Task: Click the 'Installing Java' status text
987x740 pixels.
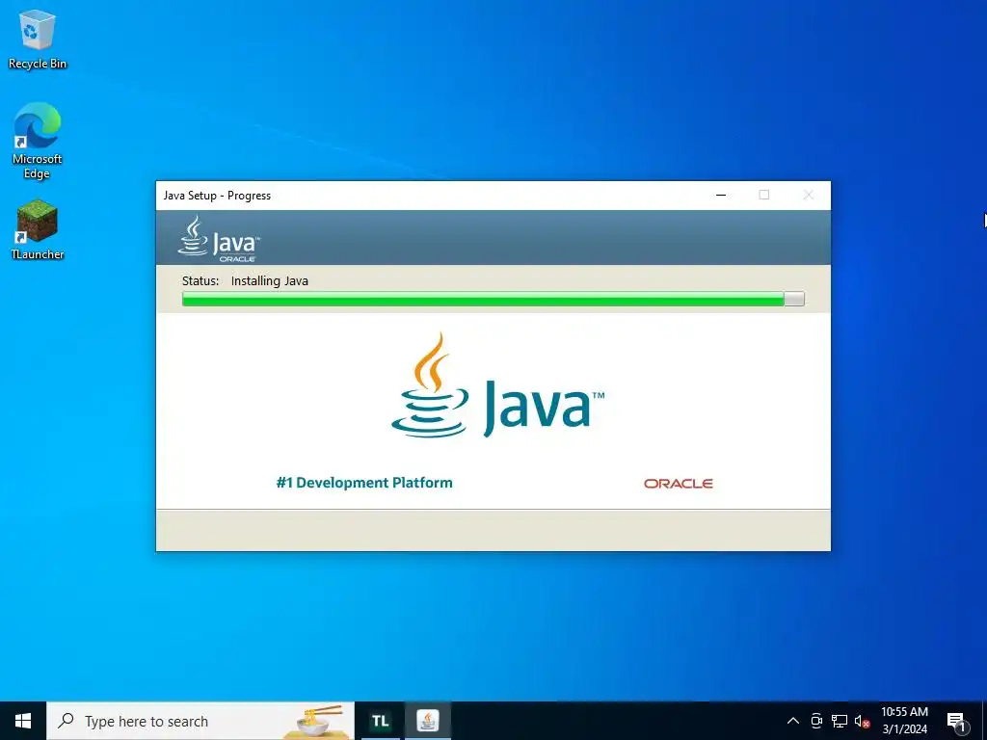Action: point(270,281)
